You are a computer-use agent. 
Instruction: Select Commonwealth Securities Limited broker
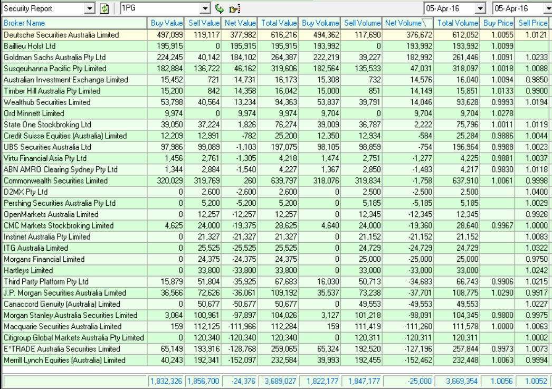(55, 181)
